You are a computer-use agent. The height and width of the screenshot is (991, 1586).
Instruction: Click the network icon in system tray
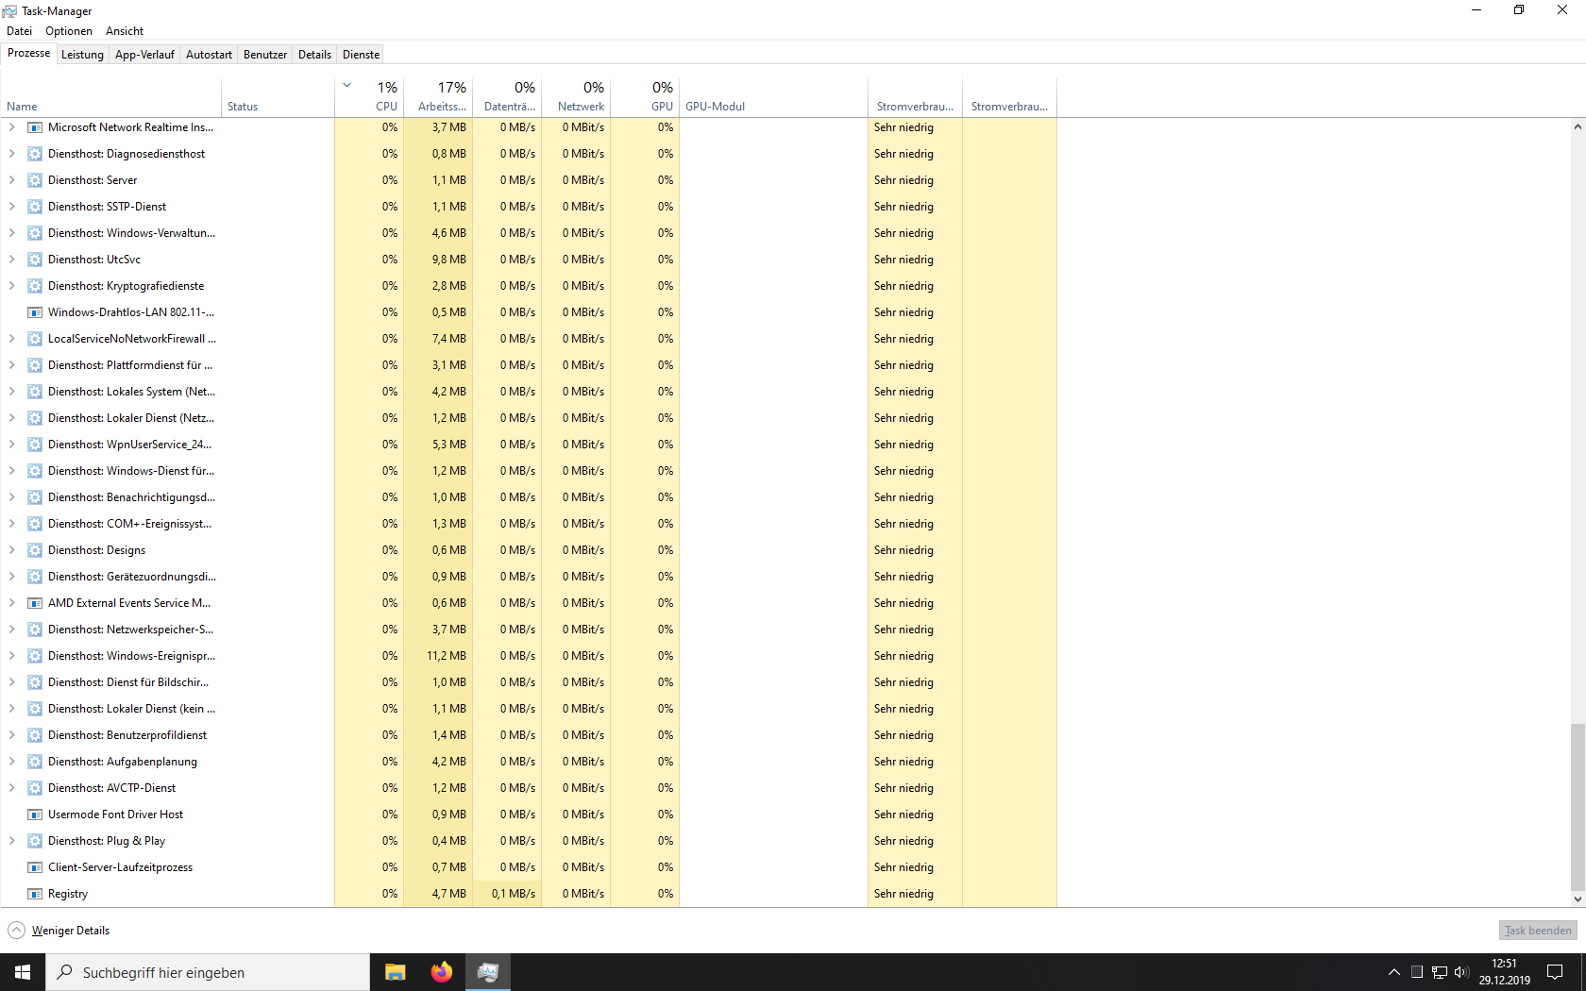1440,972
